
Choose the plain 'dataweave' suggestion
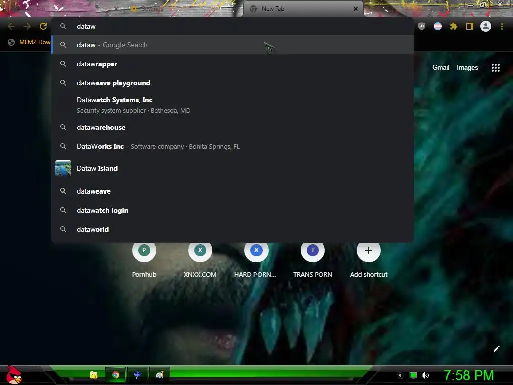click(232, 191)
